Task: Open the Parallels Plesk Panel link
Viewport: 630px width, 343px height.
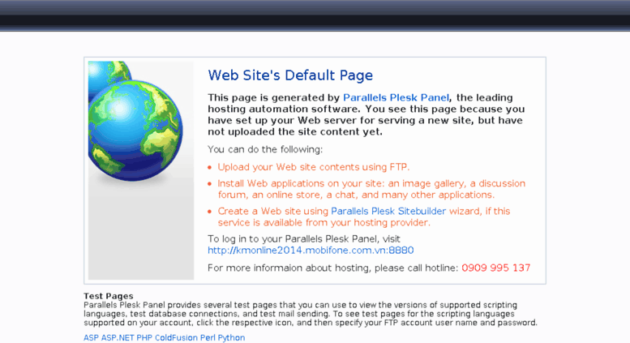Action: (396, 97)
